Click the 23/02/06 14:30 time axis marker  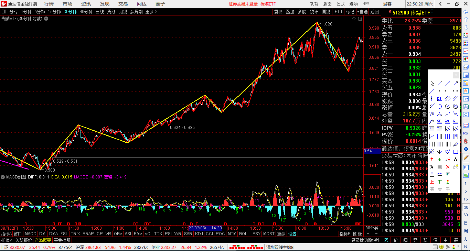pos(205,228)
